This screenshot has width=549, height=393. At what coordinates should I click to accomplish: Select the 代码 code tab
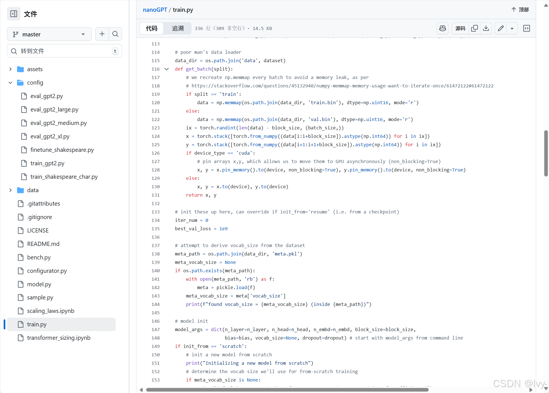coord(152,28)
